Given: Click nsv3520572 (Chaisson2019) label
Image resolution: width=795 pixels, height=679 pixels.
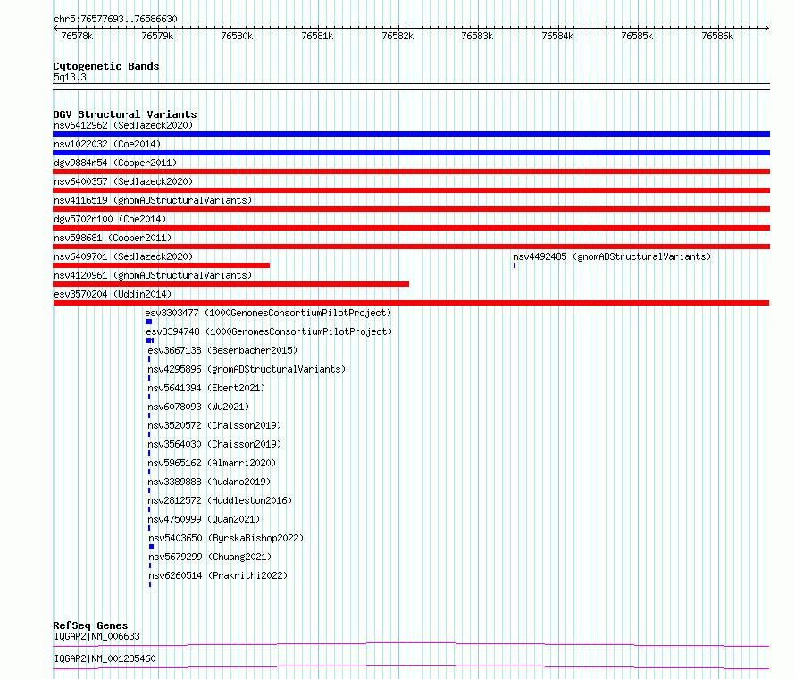Looking at the screenshot, I should click(x=214, y=425).
